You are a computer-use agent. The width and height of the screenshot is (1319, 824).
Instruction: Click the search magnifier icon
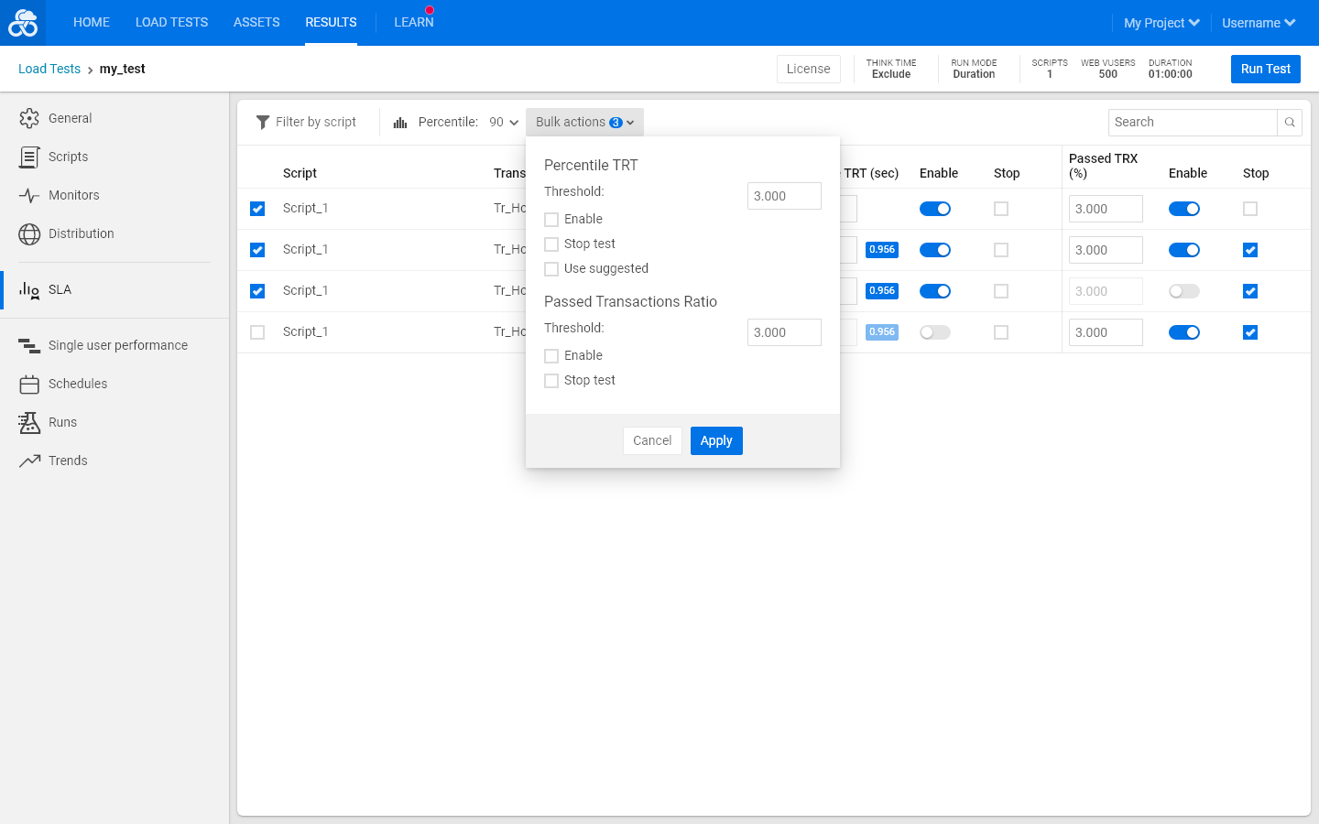1290,122
